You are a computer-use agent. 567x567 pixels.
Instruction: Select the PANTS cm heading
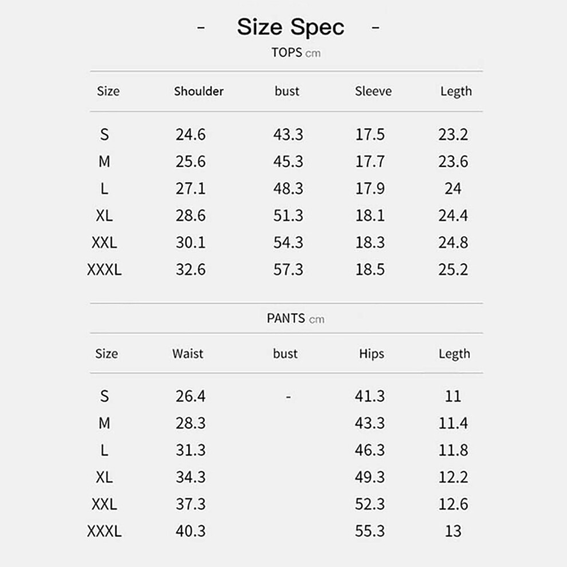(x=296, y=318)
